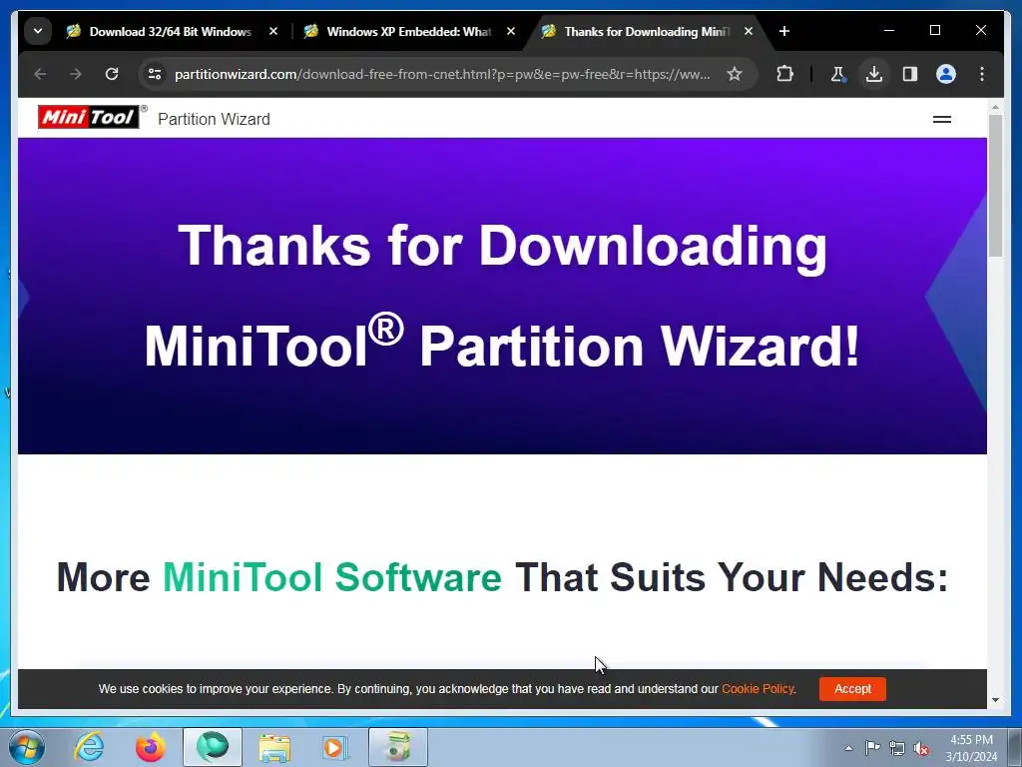Open the tab search dropdown arrow
Viewport: 1022px width, 767px height.
point(38,31)
